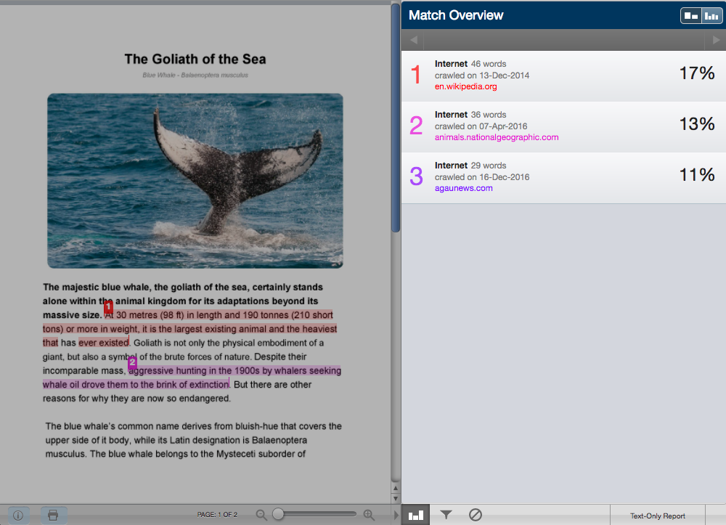The image size is (726, 525).
Task: Click document scrollbar down arrow
Action: (396, 499)
